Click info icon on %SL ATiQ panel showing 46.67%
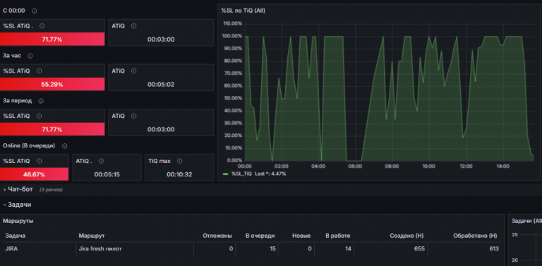Viewport: 542px width, 266px height. pyautogui.click(x=39, y=161)
